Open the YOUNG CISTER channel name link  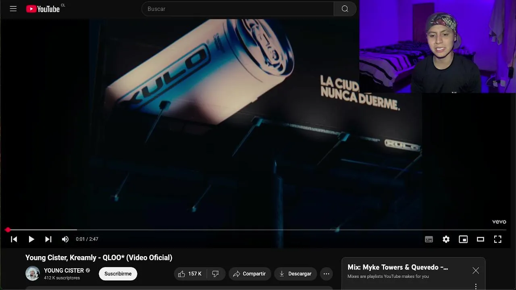point(64,271)
